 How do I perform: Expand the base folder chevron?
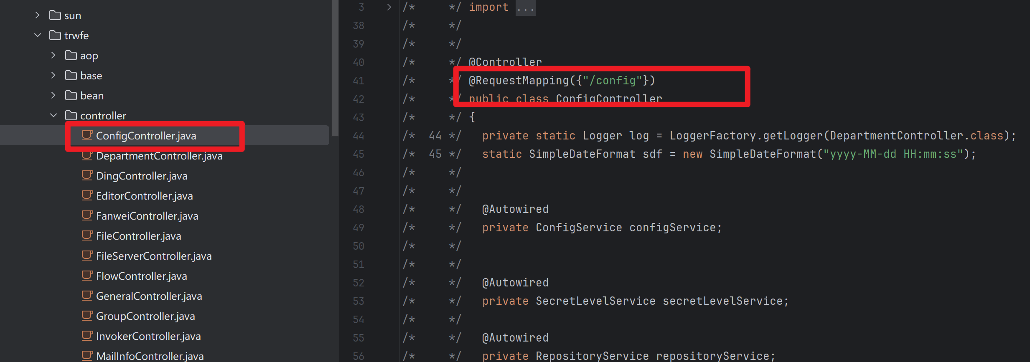[x=53, y=76]
